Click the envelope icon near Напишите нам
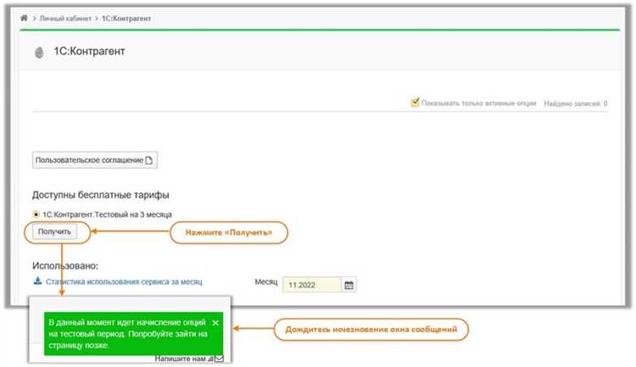This screenshot has height=367, width=636. (219, 359)
